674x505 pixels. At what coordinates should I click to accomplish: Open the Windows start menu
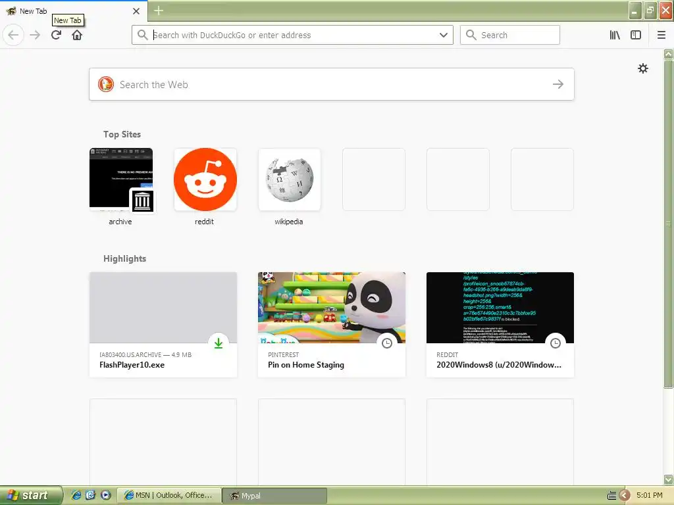pos(31,495)
